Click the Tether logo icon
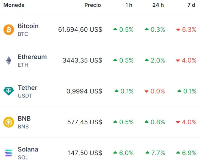Screen dimensions: 201x162 [x=9, y=91]
